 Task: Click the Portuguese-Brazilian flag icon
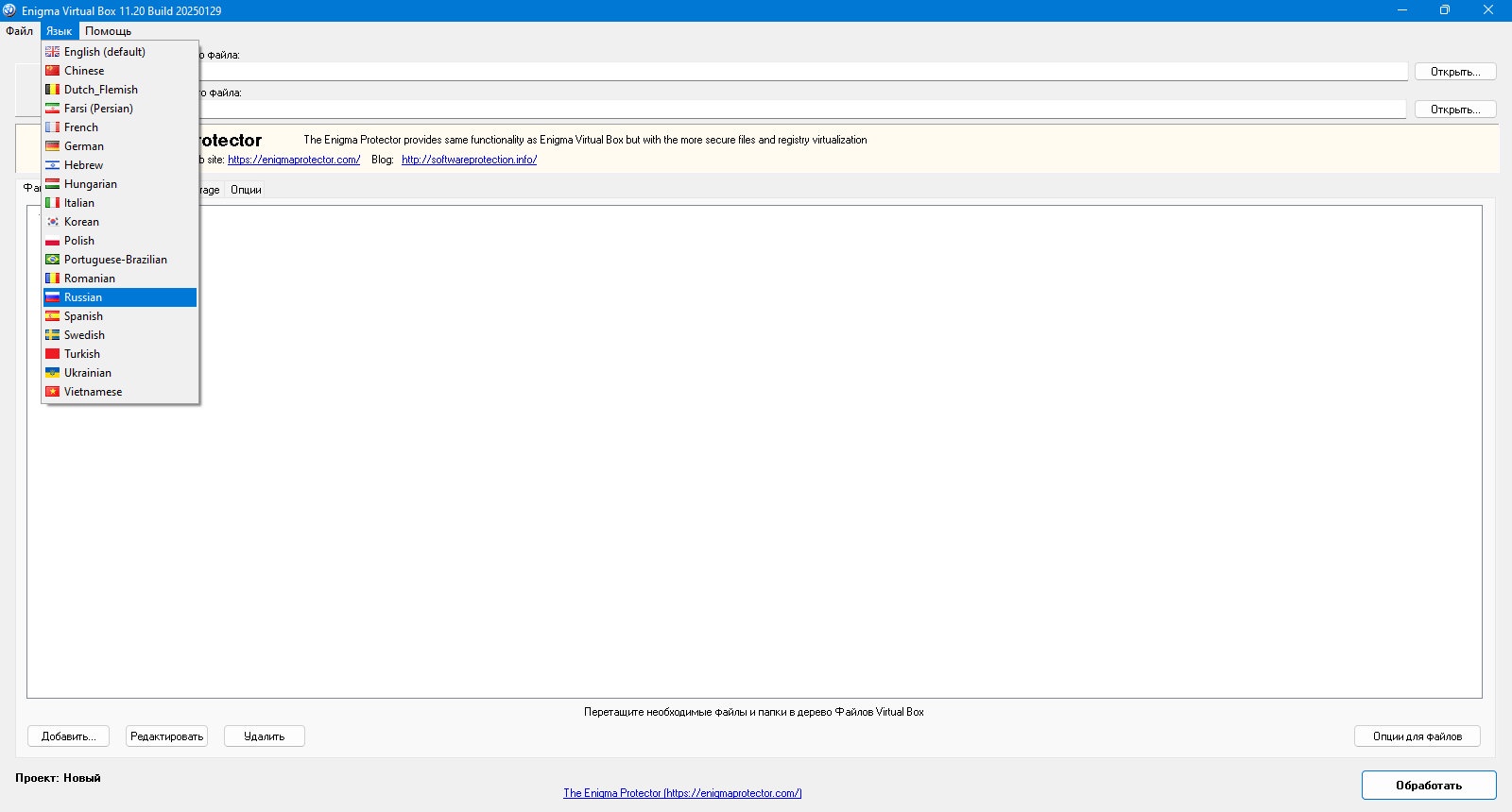[53, 260]
